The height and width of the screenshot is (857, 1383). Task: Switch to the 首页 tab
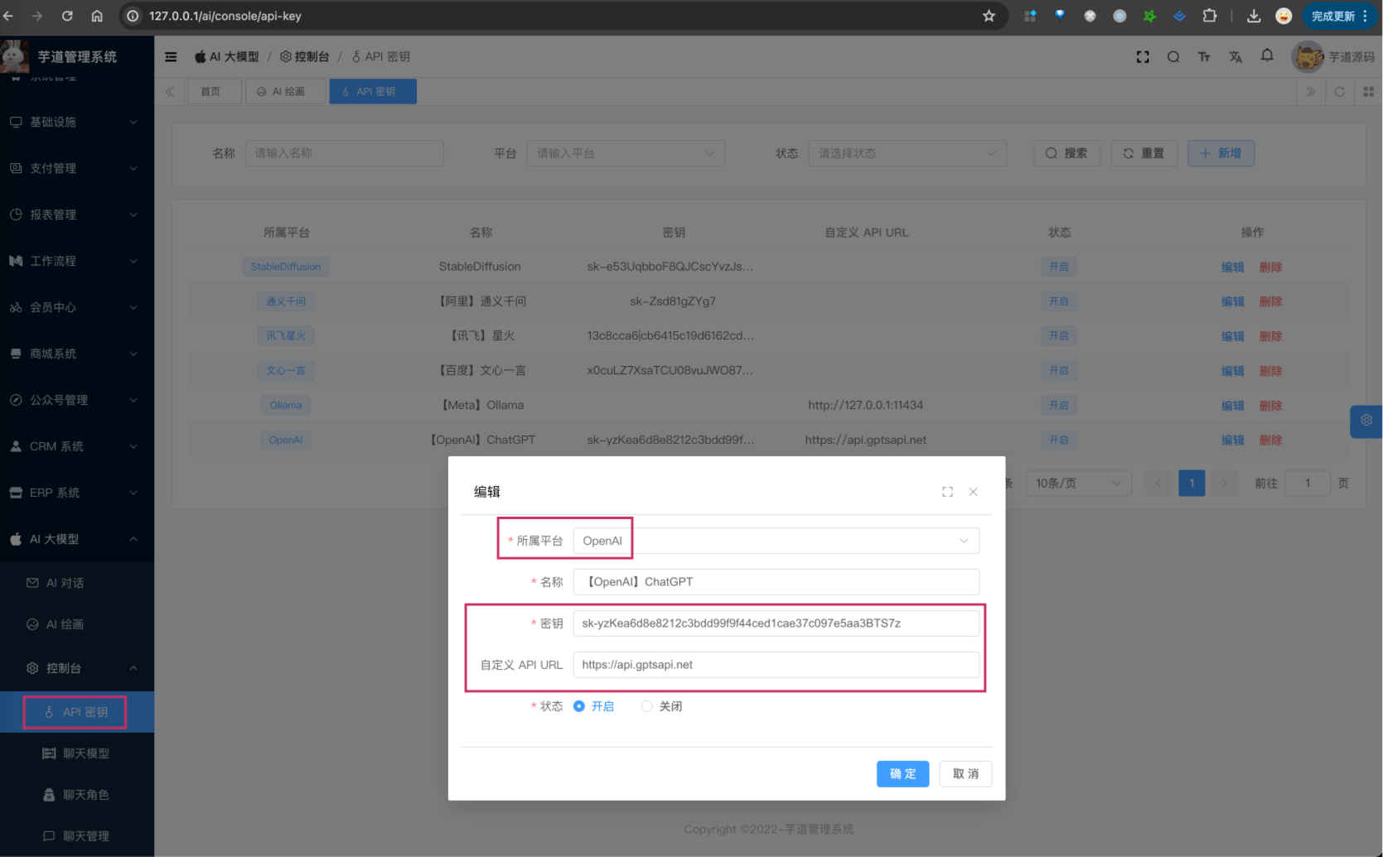214,91
